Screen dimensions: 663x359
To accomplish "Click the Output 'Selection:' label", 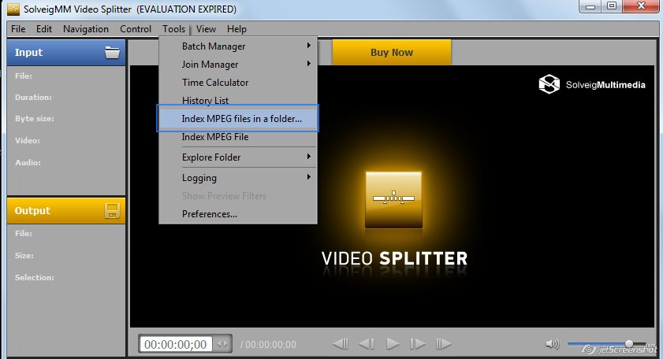I will tap(35, 277).
